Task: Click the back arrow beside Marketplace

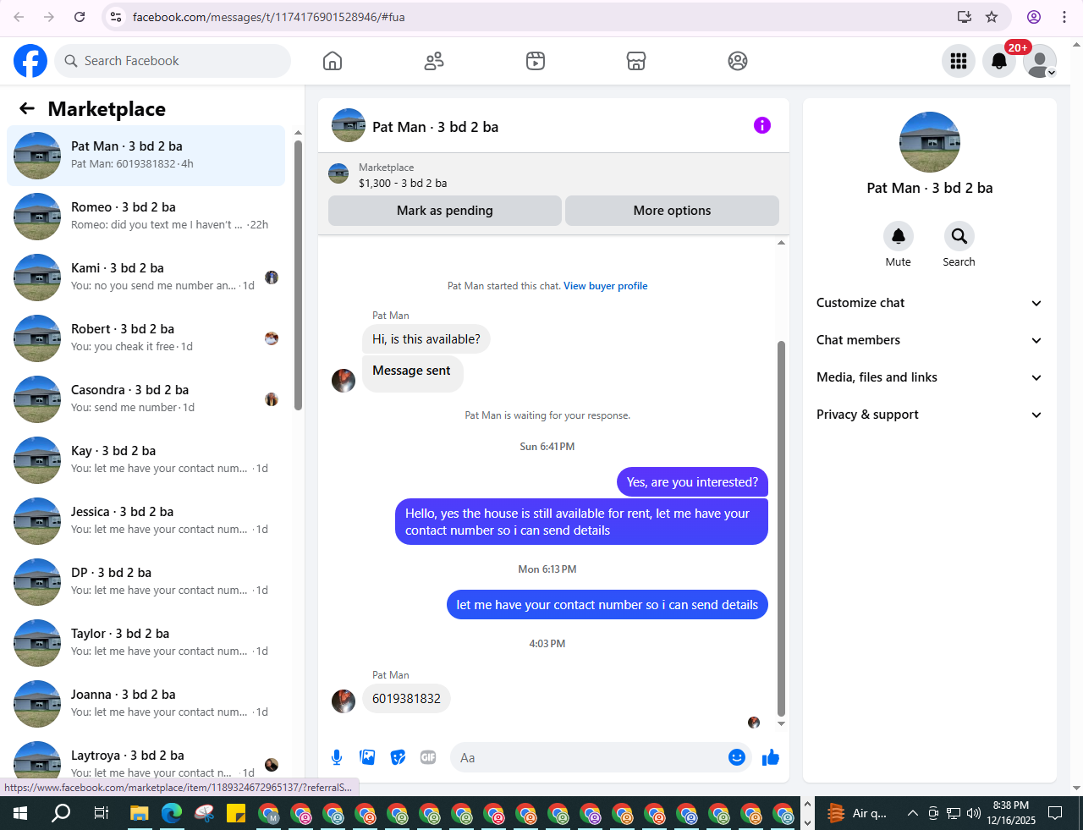Action: 27,108
